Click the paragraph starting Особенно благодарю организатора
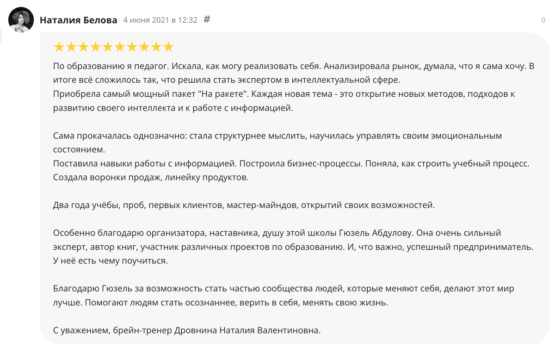This screenshot has height=347, width=555. (293, 247)
